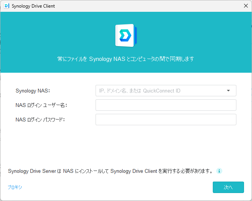This screenshot has height=201, width=252.
Task: Click the banner text 常にファイルを Synology NAS
Action: [91, 59]
